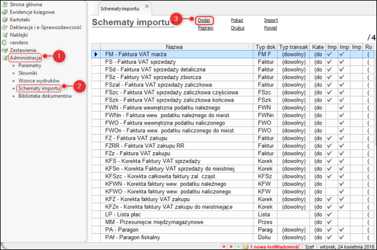Click the Powiel link
This screenshot has height=250, width=377.
pyautogui.click(x=270, y=28)
